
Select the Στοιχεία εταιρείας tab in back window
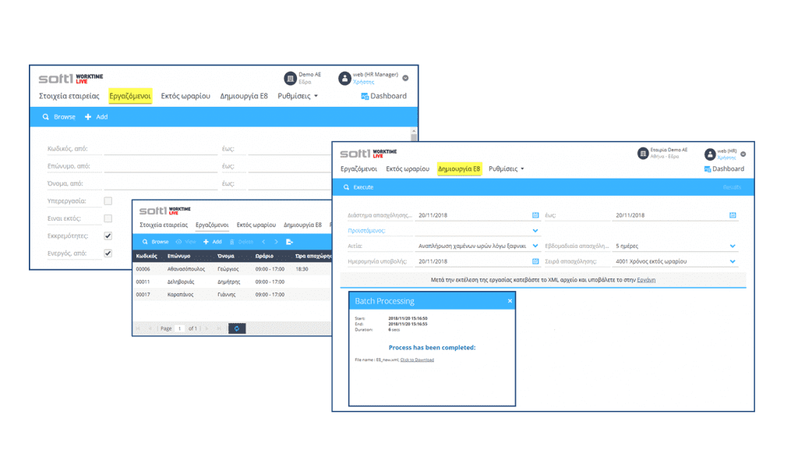tap(69, 96)
